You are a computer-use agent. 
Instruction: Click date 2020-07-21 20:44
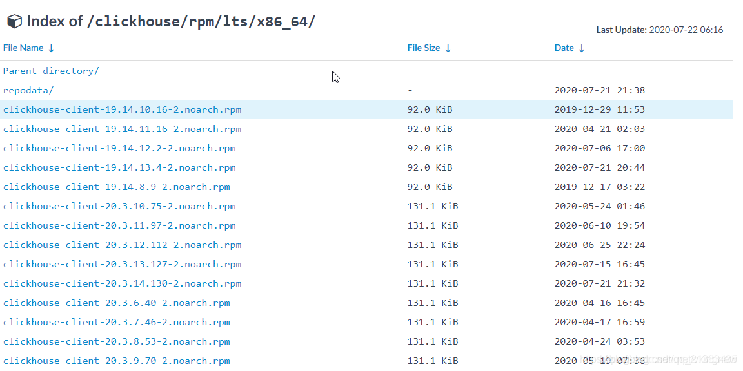tap(600, 168)
